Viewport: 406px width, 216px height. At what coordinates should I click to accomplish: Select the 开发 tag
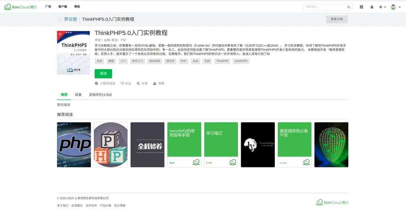(x=99, y=61)
